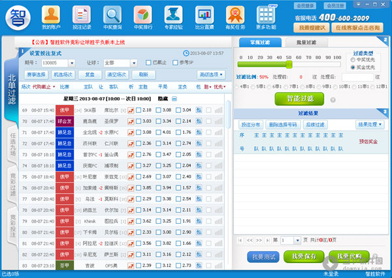
Task: Open the 期号 130805 dropdown
Action: (71, 63)
